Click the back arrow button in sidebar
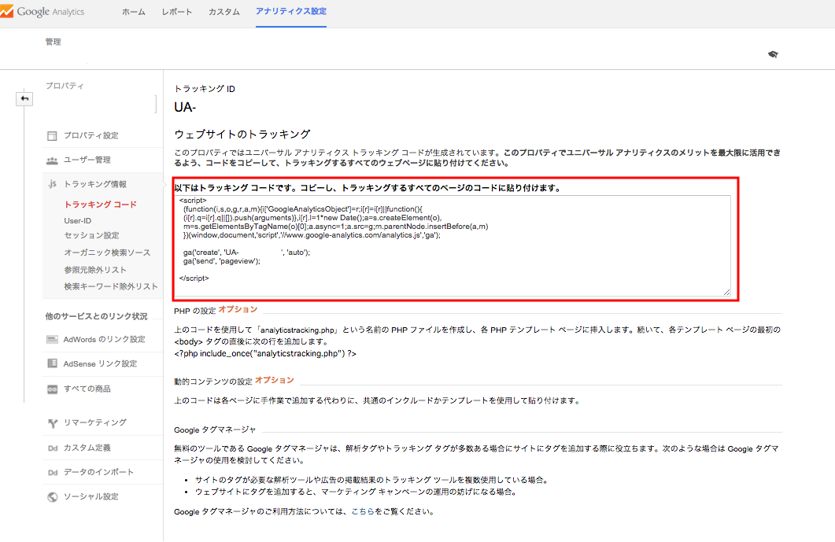Screen dimensions: 835x542 point(24,98)
